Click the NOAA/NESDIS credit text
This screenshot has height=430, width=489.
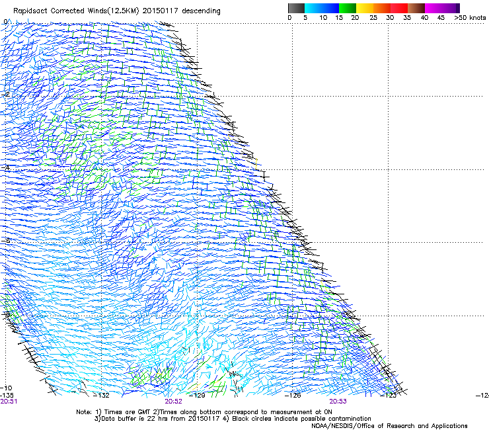[x=389, y=425]
